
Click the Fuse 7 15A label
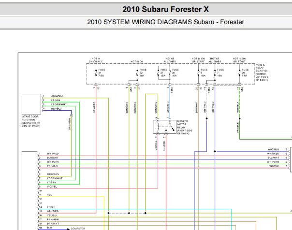click(x=220, y=73)
